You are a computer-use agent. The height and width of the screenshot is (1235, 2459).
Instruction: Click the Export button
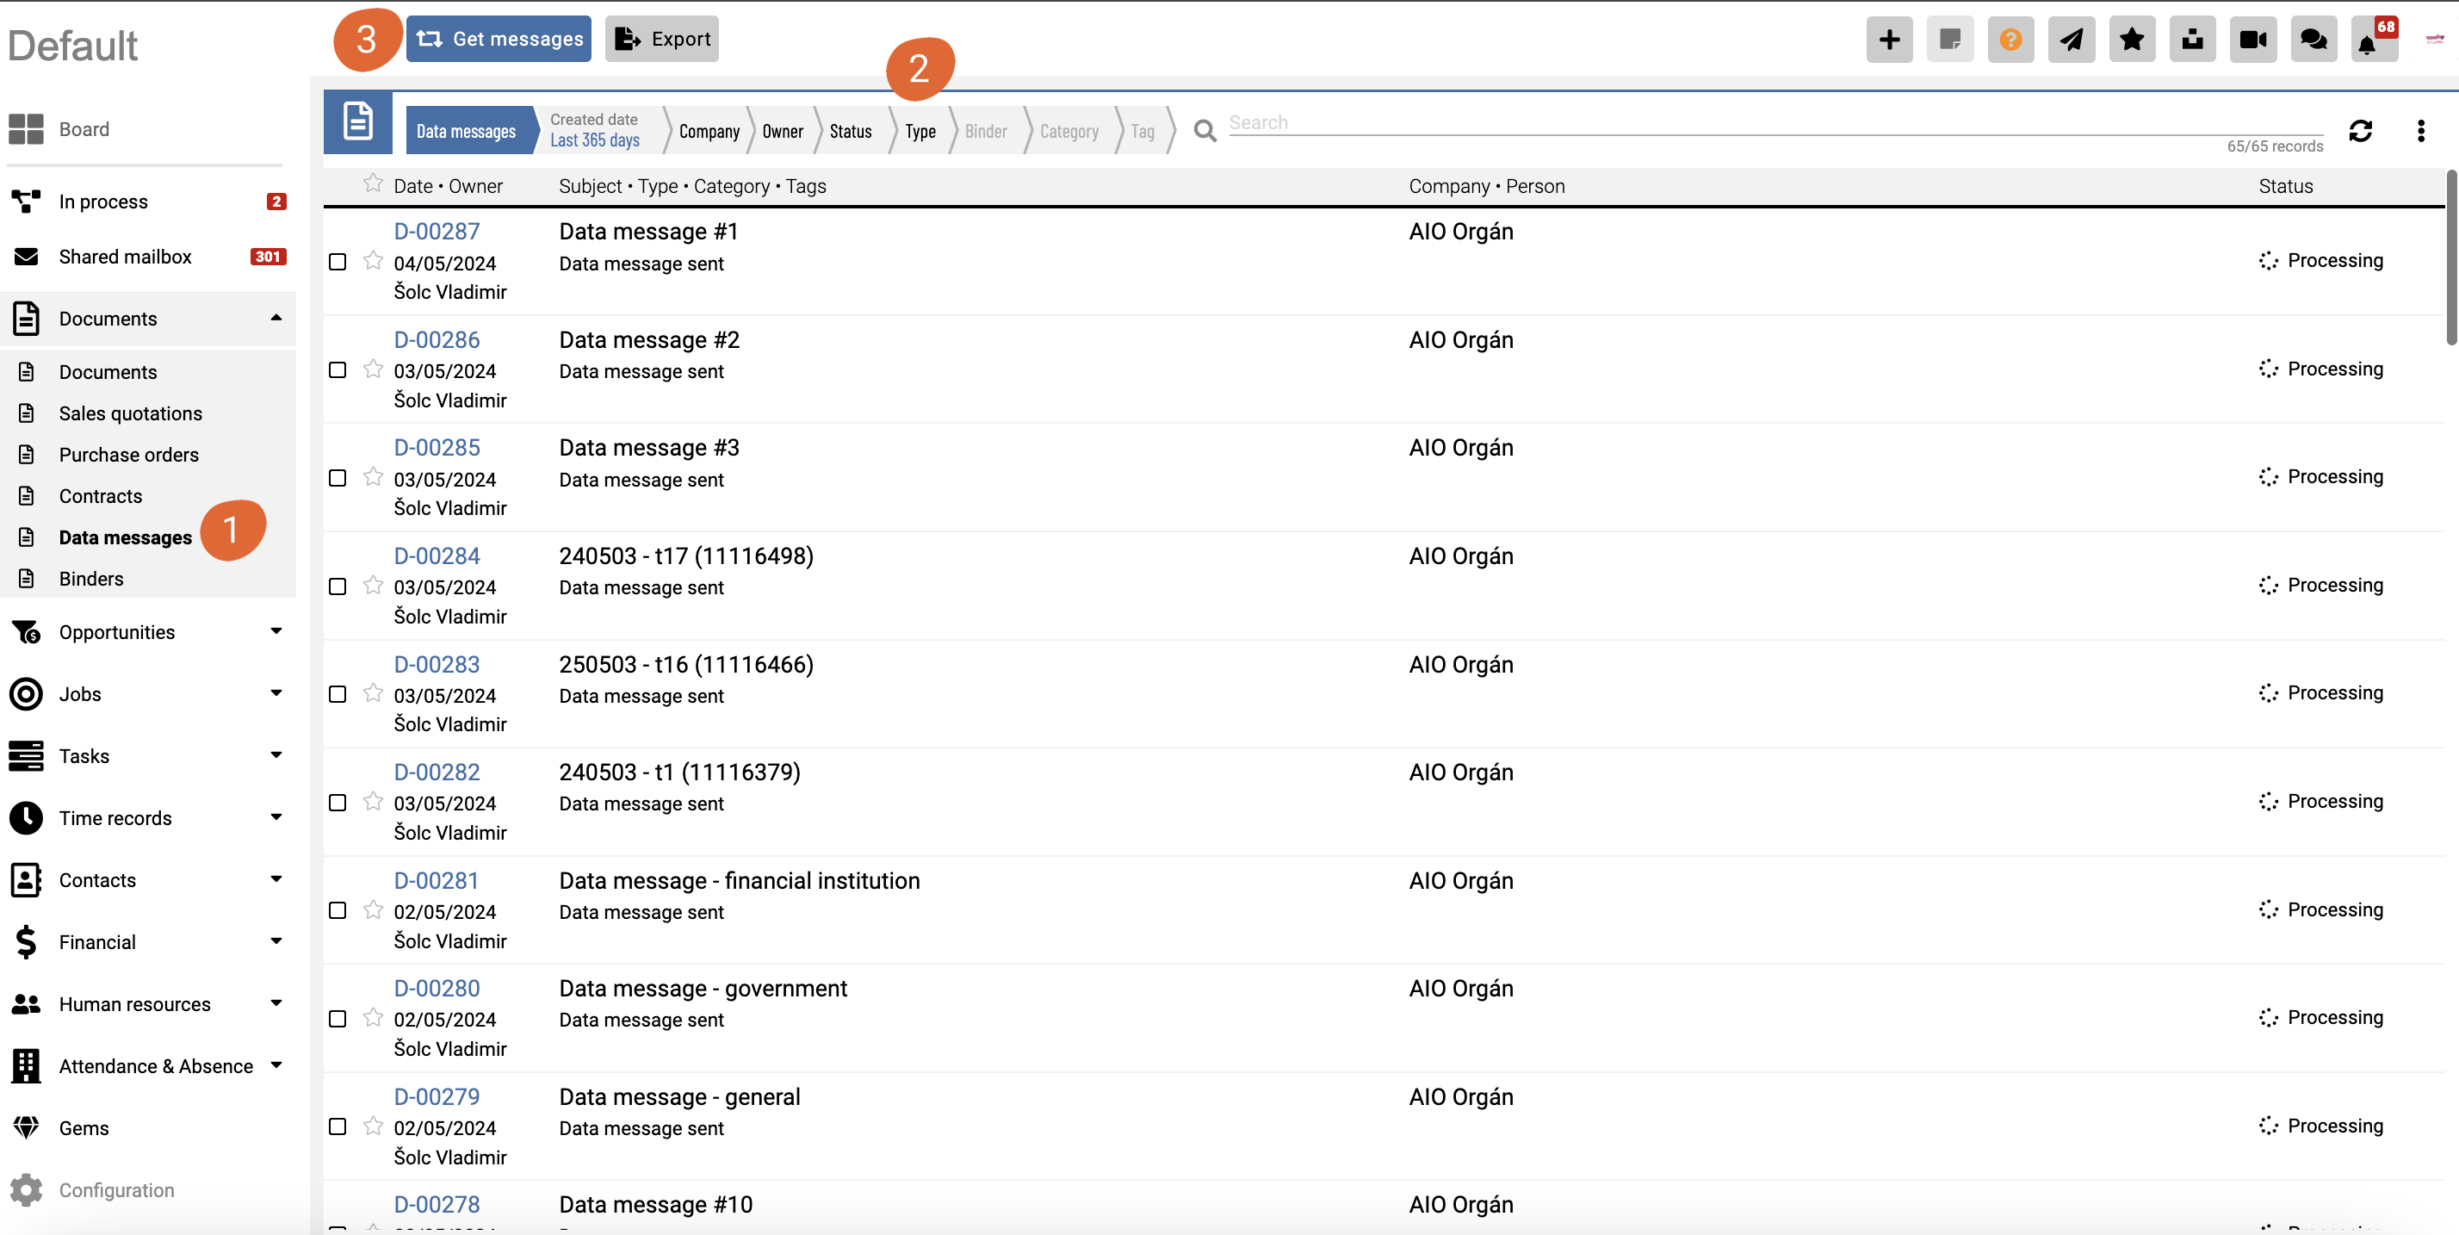coord(661,39)
